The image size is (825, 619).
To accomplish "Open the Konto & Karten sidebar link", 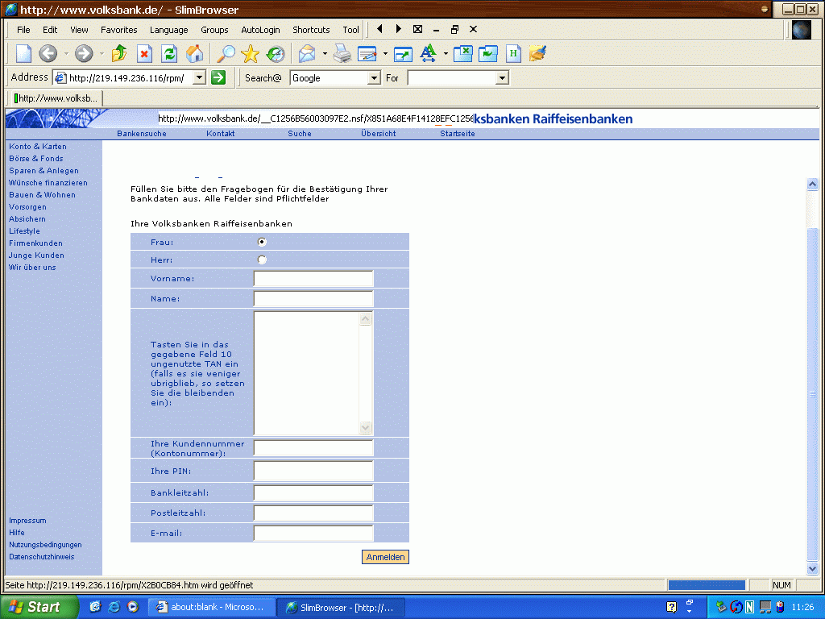I will [38, 147].
